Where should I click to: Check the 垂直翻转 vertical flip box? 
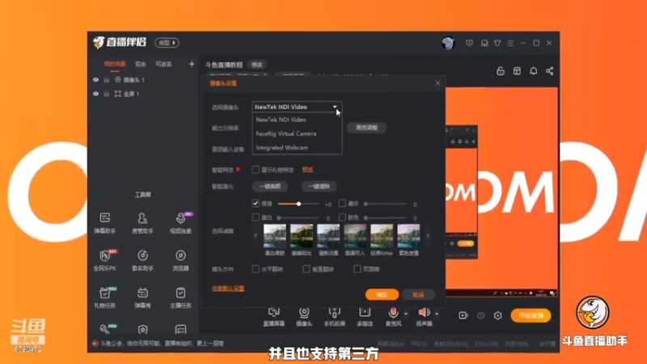[x=307, y=269]
